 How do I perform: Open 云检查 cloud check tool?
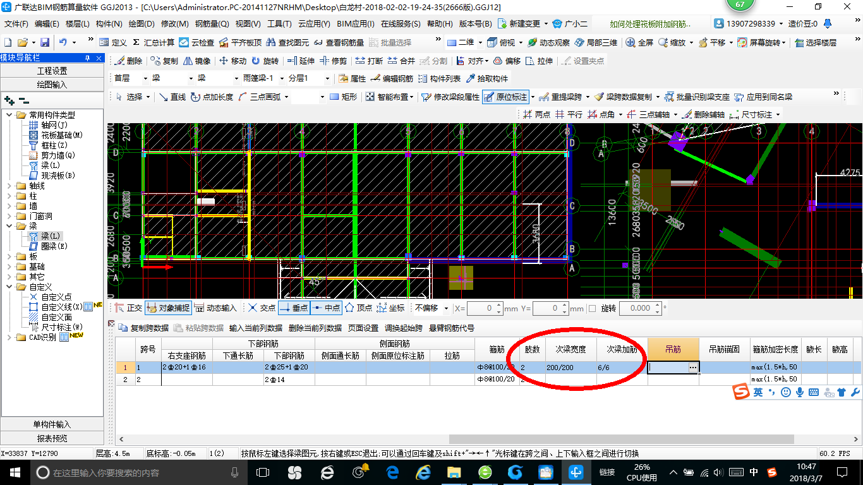coord(196,42)
